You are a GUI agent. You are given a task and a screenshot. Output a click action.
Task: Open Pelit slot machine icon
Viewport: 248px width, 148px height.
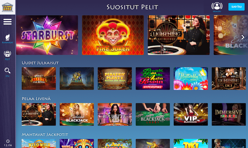7,54
